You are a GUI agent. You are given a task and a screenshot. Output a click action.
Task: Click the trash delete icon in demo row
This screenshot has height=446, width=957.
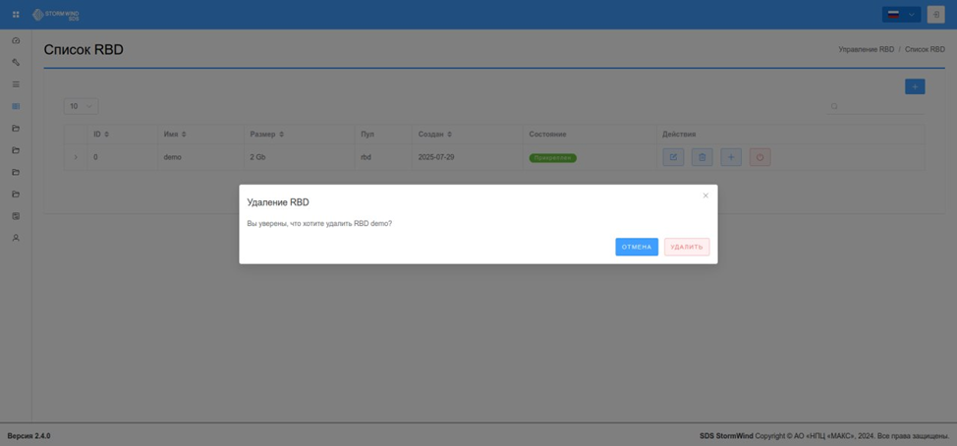[702, 157]
